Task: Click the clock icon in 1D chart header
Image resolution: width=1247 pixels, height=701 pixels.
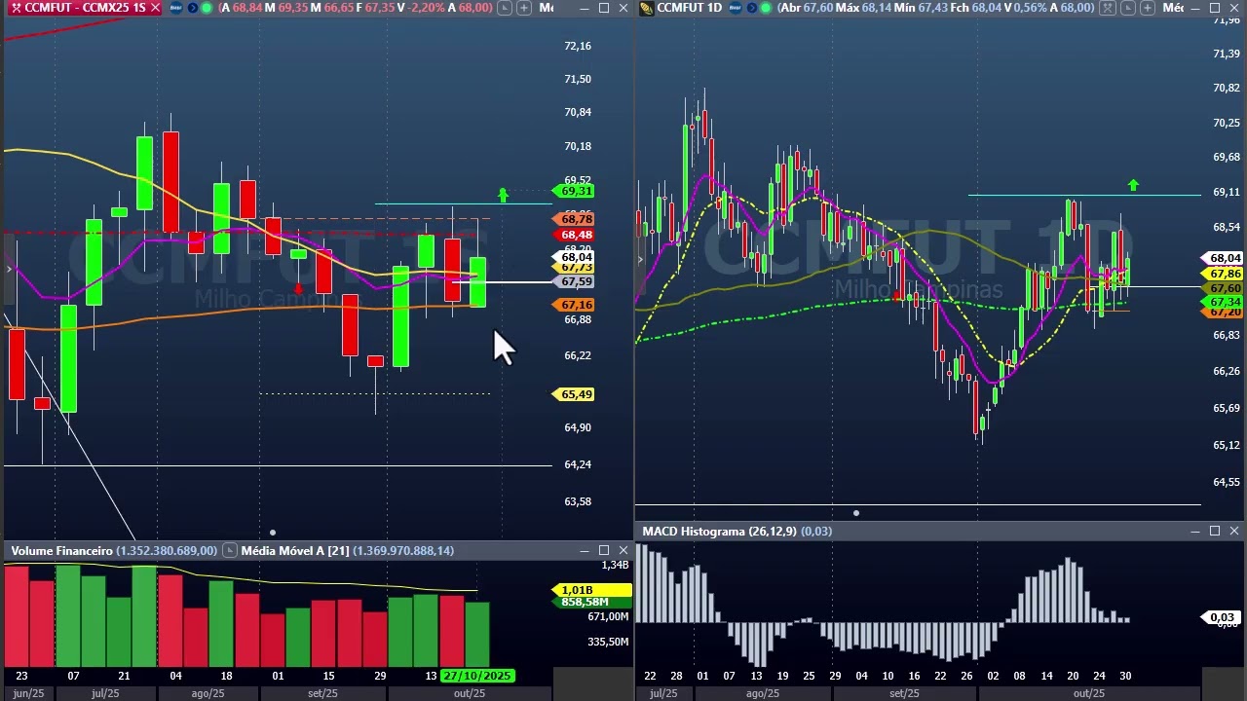Action: [1128, 8]
